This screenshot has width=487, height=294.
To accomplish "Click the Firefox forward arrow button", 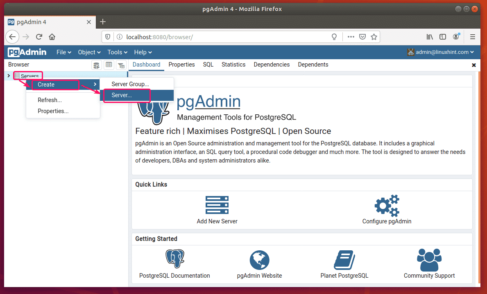I will [26, 37].
